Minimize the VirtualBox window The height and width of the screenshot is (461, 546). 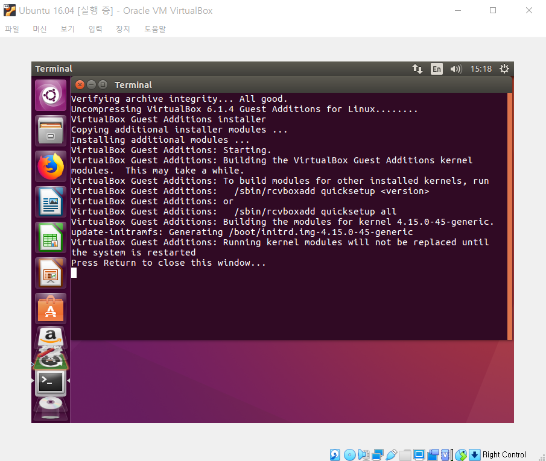[458, 10]
